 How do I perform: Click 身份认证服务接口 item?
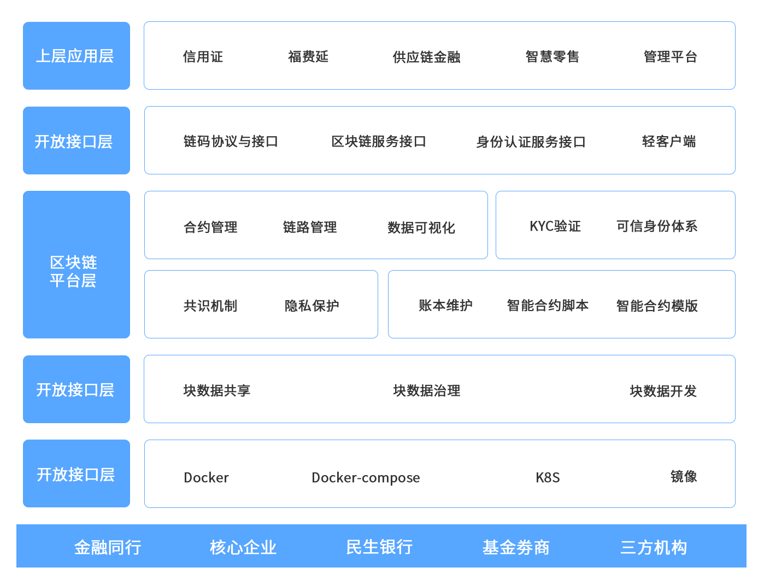pyautogui.click(x=531, y=142)
